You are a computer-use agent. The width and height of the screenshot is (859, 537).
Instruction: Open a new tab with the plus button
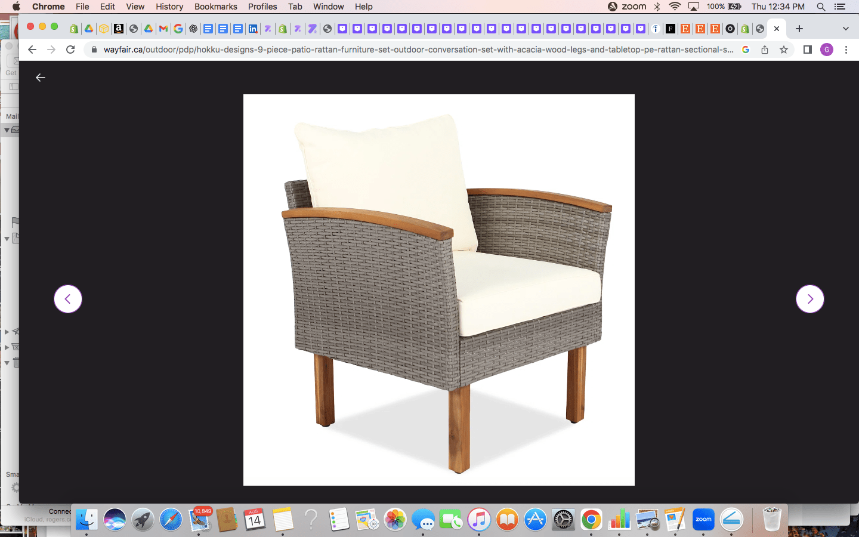(799, 29)
